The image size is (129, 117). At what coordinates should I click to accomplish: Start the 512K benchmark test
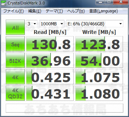[x=15, y=60]
